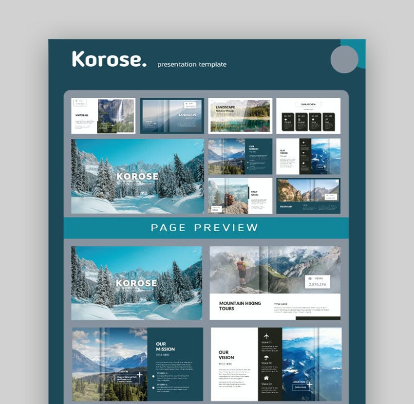Open the Our Agenda slide thumbnail
The image size is (414, 404).
click(x=308, y=116)
